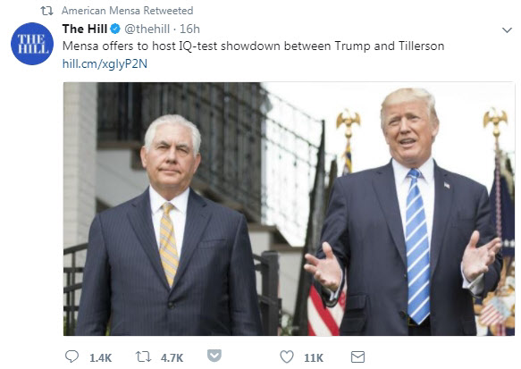Click The Hill profile avatar
The height and width of the screenshot is (369, 521).
32,44
